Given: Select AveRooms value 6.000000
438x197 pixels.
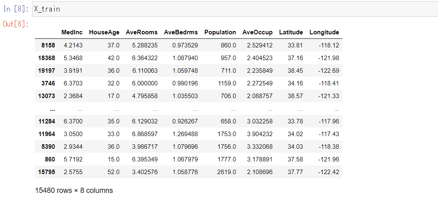Looking at the screenshot, I should click(145, 83).
